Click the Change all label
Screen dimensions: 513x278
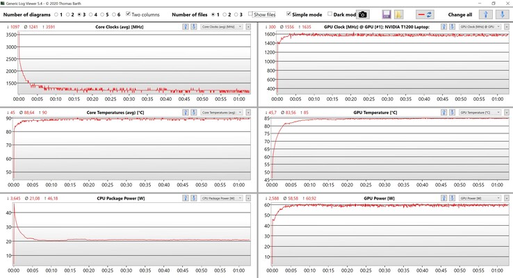[x=460, y=15]
